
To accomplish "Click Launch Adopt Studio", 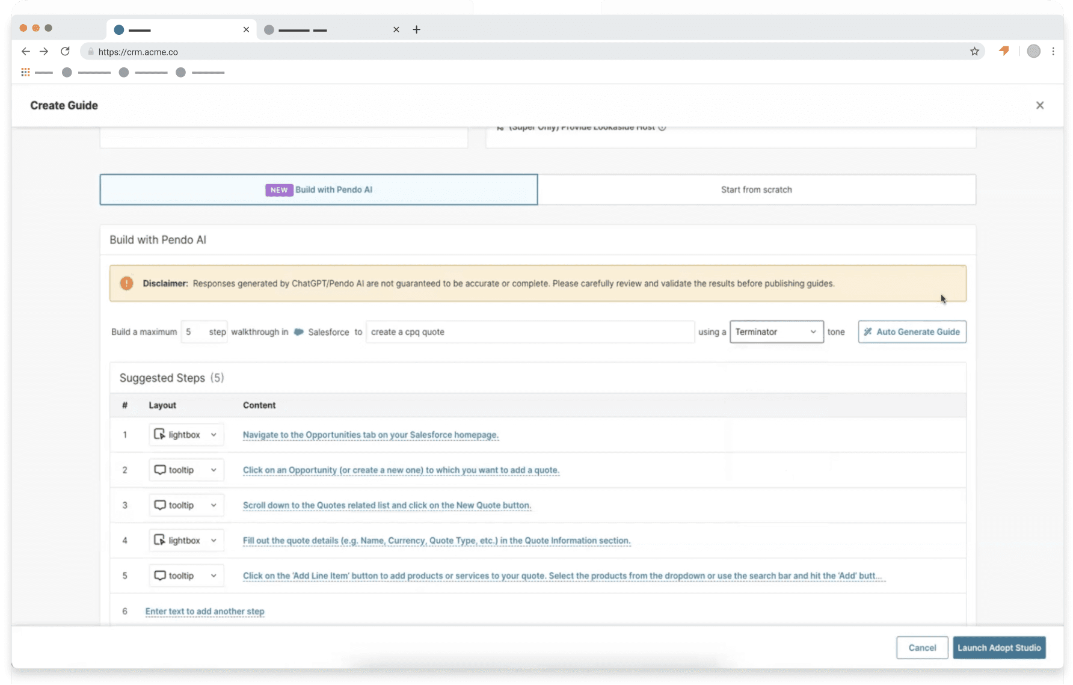I will [999, 648].
